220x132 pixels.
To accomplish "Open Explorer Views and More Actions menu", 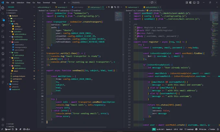I will pyautogui.click(x=34, y=7).
